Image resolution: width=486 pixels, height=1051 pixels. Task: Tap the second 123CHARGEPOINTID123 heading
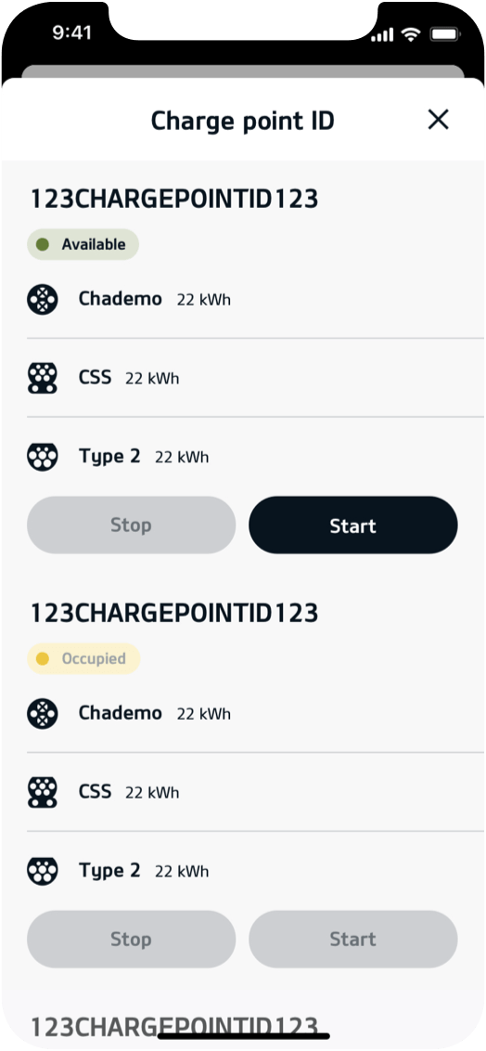click(x=174, y=614)
